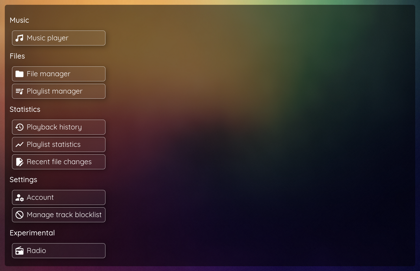
Task: Open Recent file changes
Action: click(59, 162)
